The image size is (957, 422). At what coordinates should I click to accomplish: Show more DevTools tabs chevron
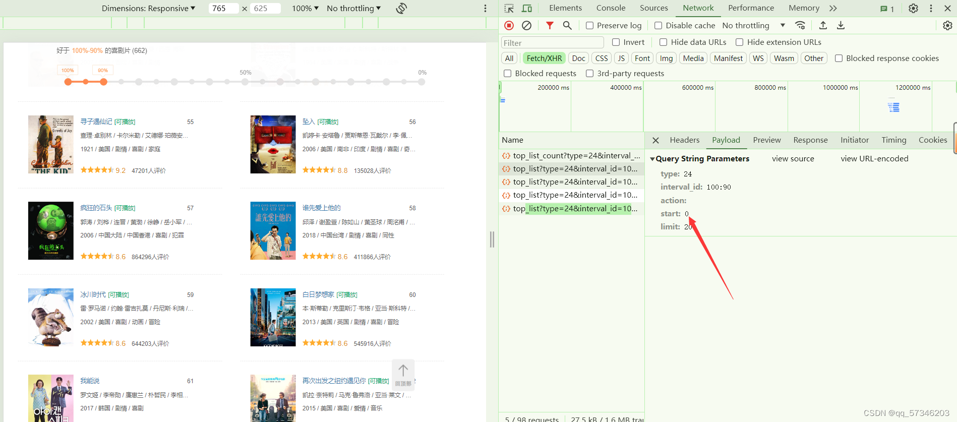(x=833, y=8)
